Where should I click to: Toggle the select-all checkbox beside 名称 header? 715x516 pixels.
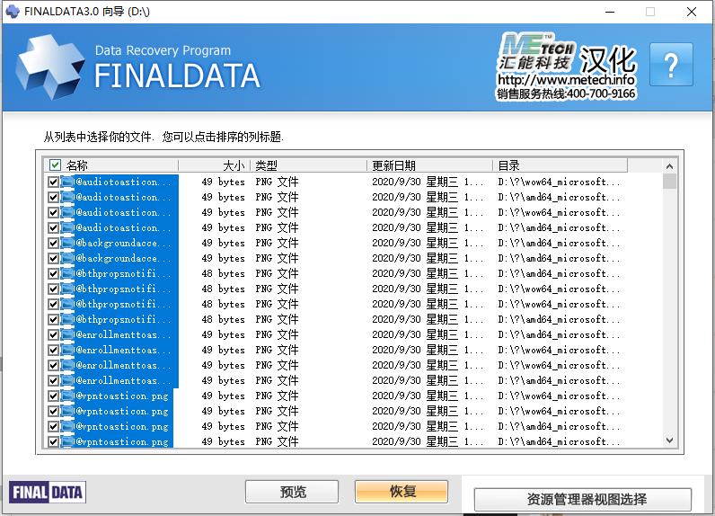tap(55, 165)
